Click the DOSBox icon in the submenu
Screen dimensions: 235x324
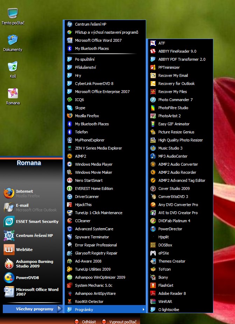click(153, 245)
